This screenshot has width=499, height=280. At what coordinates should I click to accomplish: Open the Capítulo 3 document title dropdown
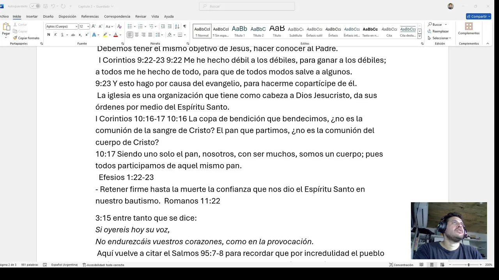pos(96,7)
